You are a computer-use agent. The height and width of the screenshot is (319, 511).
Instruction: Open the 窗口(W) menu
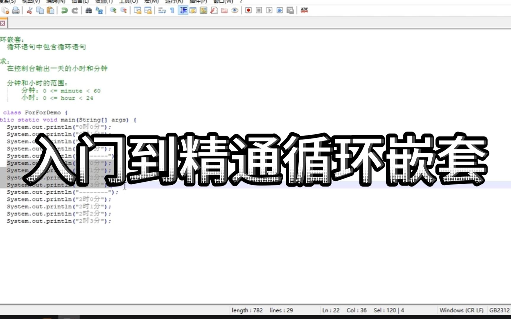[x=223, y=1]
